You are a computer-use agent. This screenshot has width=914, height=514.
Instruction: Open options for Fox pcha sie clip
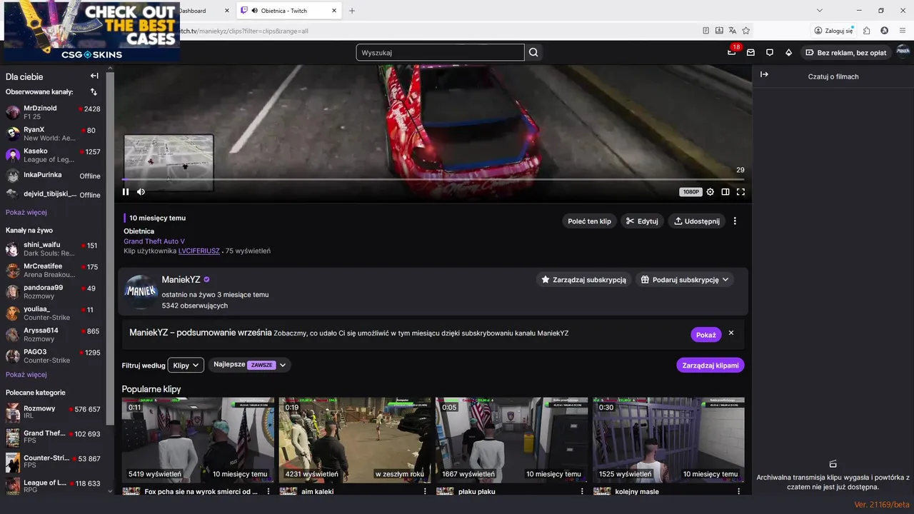[268, 491]
